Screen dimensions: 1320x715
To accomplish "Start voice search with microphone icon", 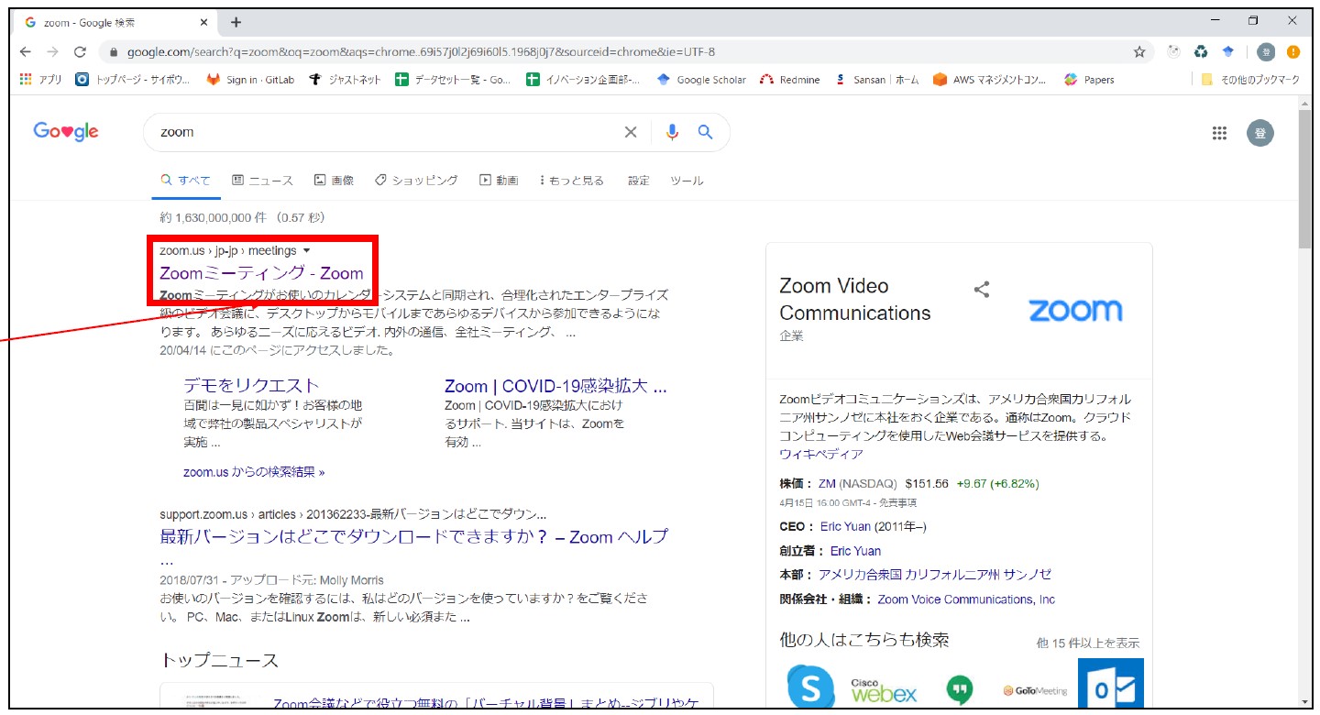I will 672,132.
